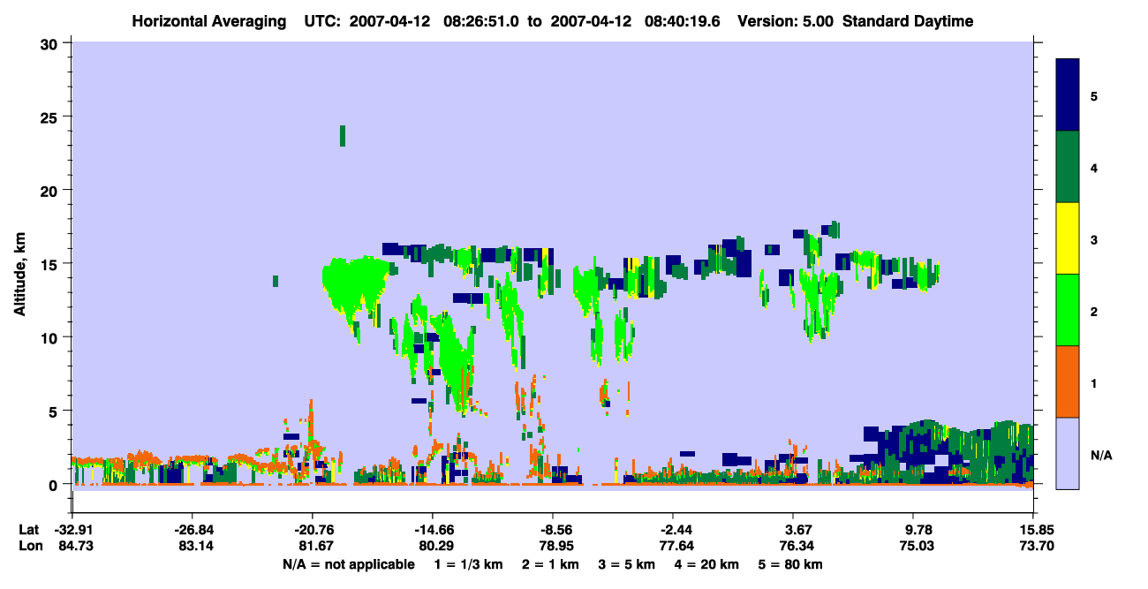Click the end time '08:40:19.6' in title
This screenshot has width=1148, height=589.
click(x=681, y=21)
